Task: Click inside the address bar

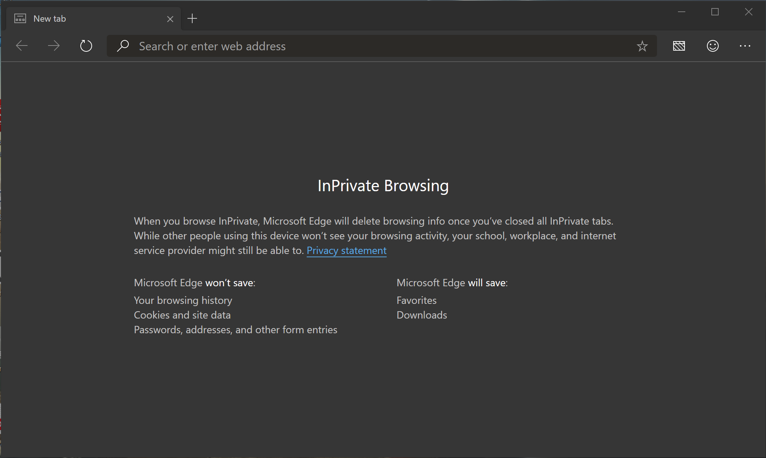Action: pos(330,46)
